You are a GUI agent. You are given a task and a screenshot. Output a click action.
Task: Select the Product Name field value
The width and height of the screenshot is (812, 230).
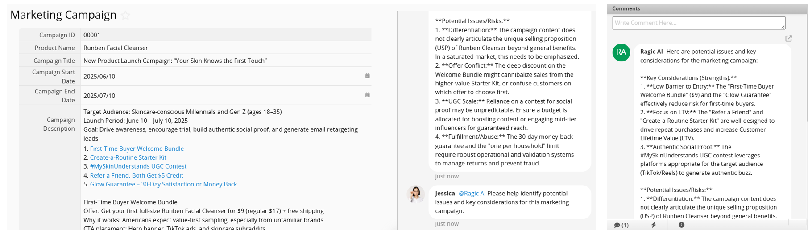tap(116, 48)
